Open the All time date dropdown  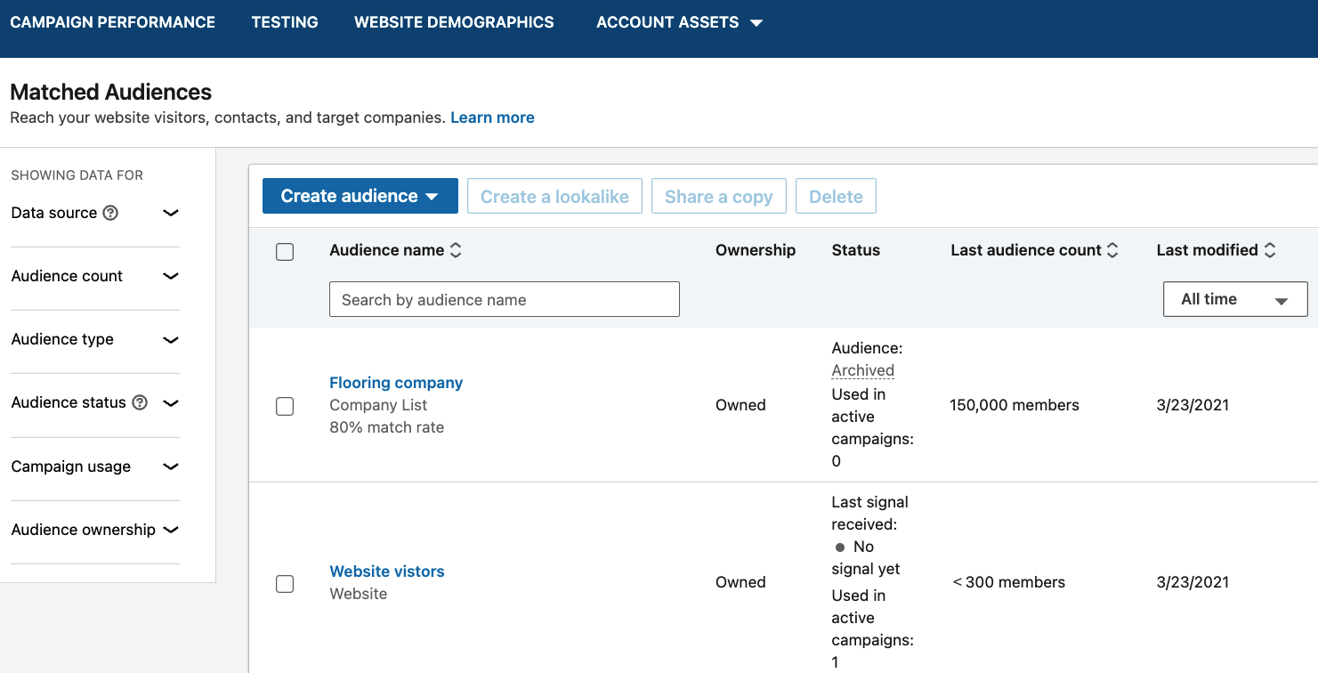pos(1235,299)
